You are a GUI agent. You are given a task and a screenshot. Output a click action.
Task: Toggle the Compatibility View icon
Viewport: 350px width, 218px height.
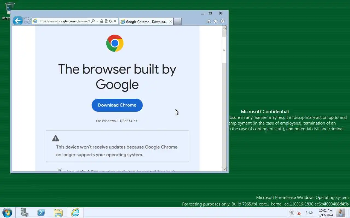(x=106, y=21)
